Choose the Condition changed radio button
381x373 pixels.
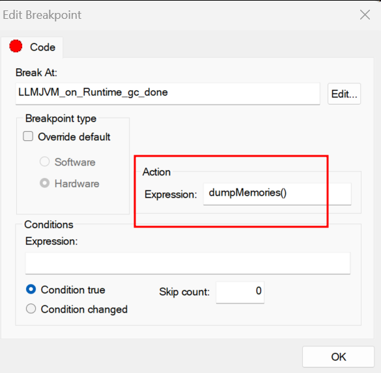(31, 309)
